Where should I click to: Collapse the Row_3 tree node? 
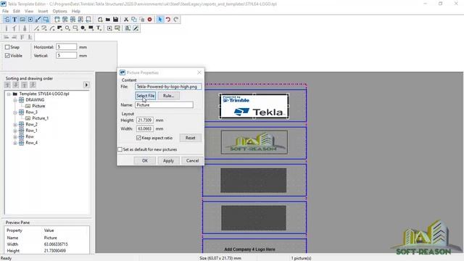pyautogui.click(x=15, y=112)
